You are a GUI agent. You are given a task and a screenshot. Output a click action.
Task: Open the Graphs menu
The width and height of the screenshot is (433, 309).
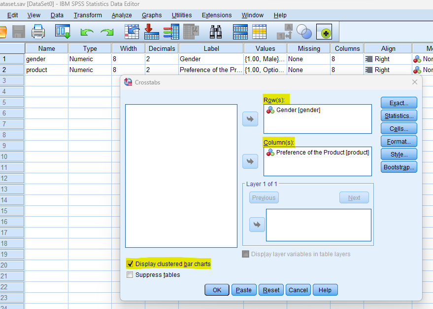tap(152, 15)
